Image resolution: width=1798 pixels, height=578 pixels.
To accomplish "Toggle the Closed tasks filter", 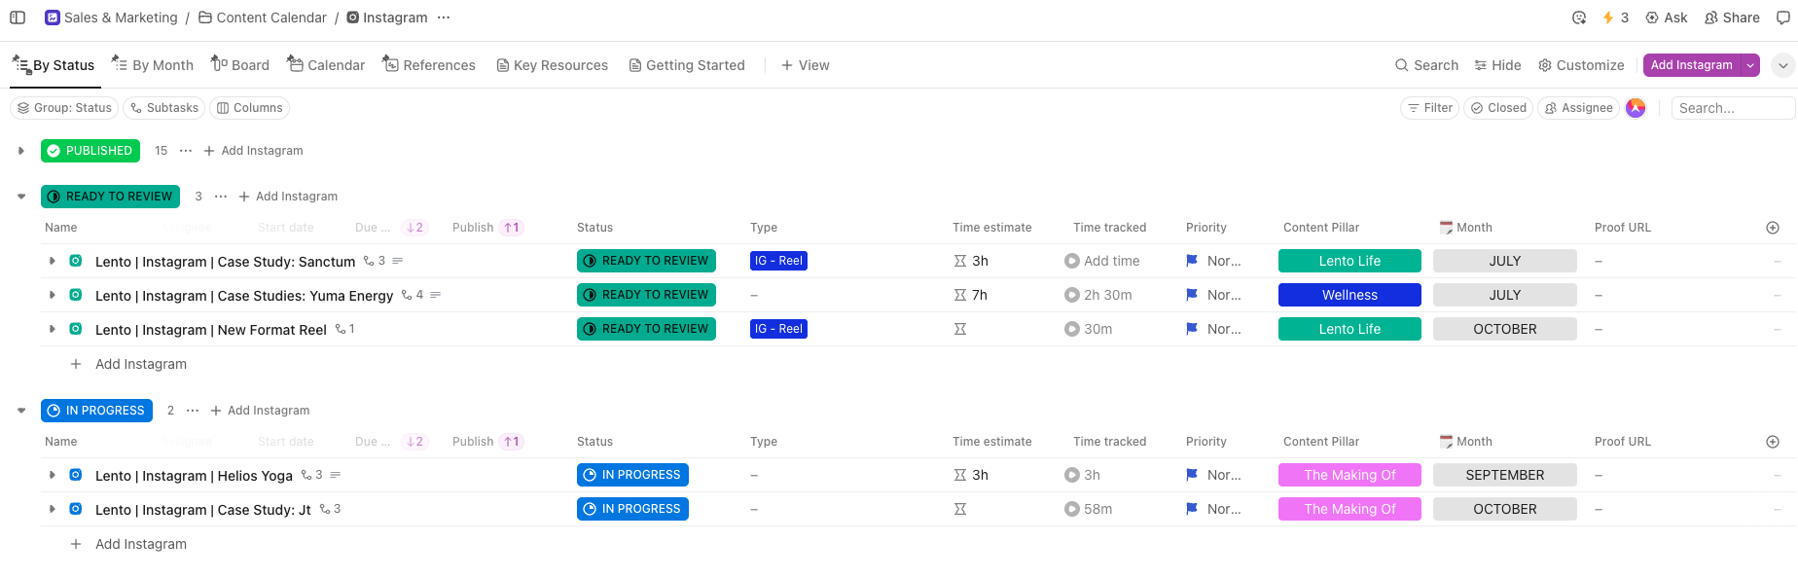I will pos(1498,108).
